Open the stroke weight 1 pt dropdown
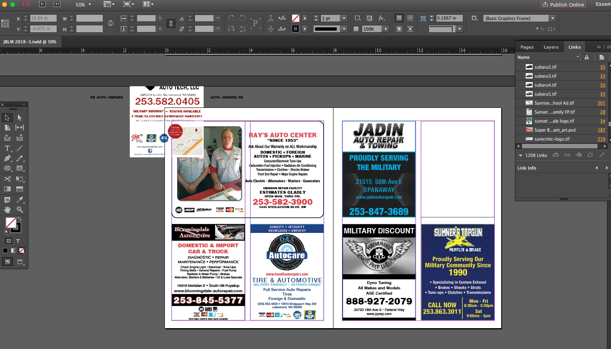Image resolution: width=611 pixels, height=349 pixels. coord(344,18)
